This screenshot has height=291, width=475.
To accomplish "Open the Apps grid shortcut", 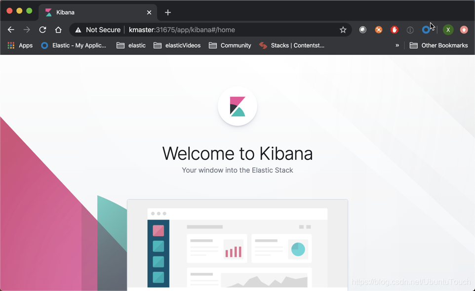I will [x=20, y=45].
